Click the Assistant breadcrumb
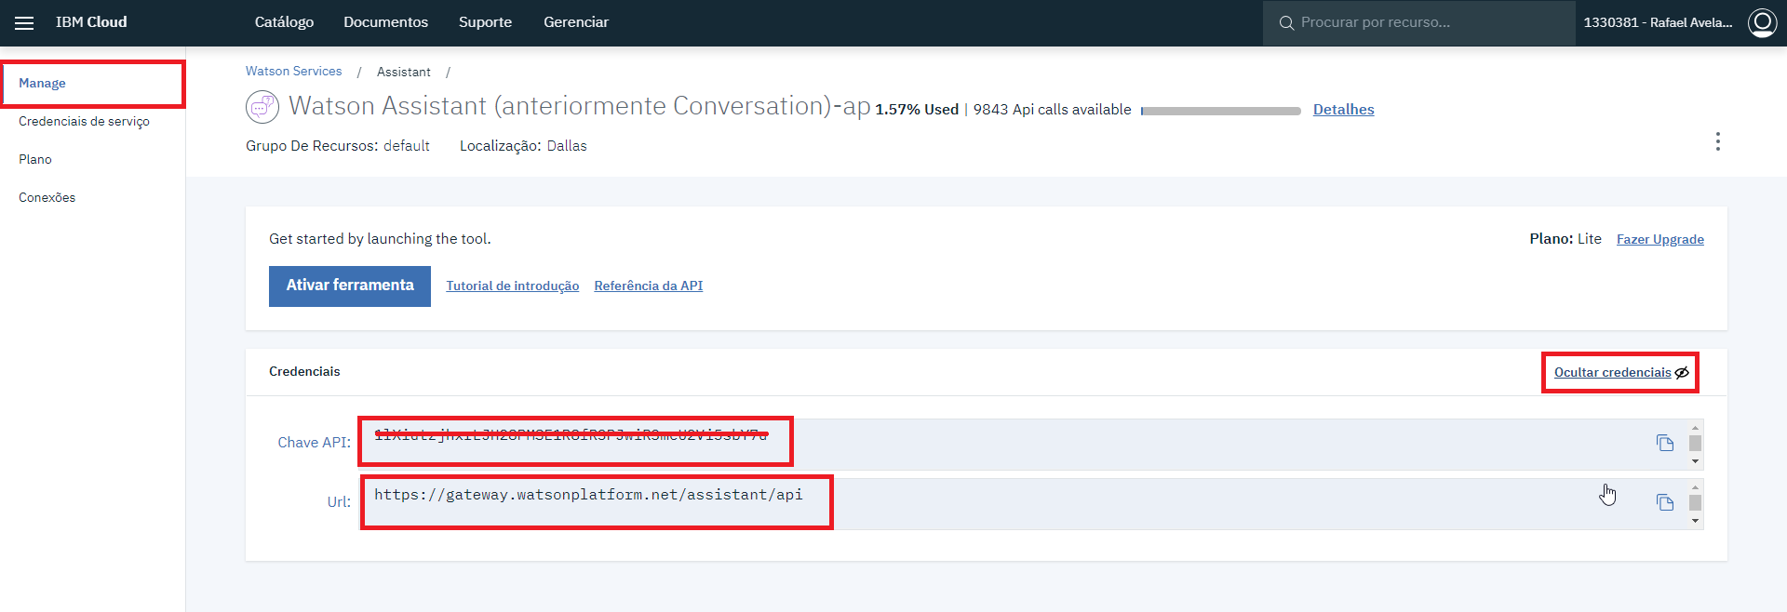The height and width of the screenshot is (612, 1787). 404,72
